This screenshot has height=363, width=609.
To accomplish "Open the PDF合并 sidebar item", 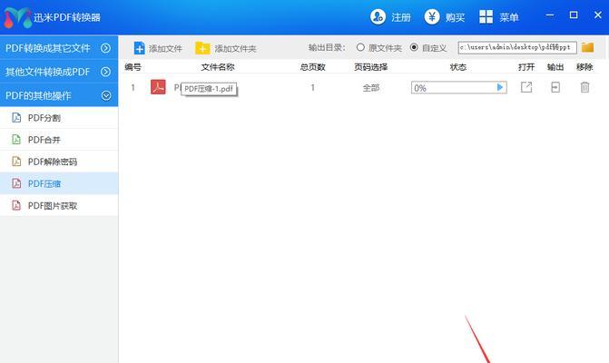I will [x=59, y=140].
